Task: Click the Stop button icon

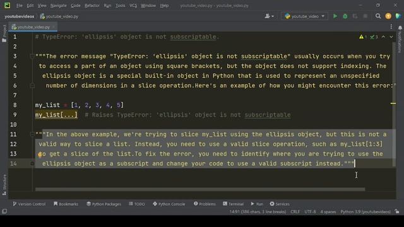Action: [365, 16]
